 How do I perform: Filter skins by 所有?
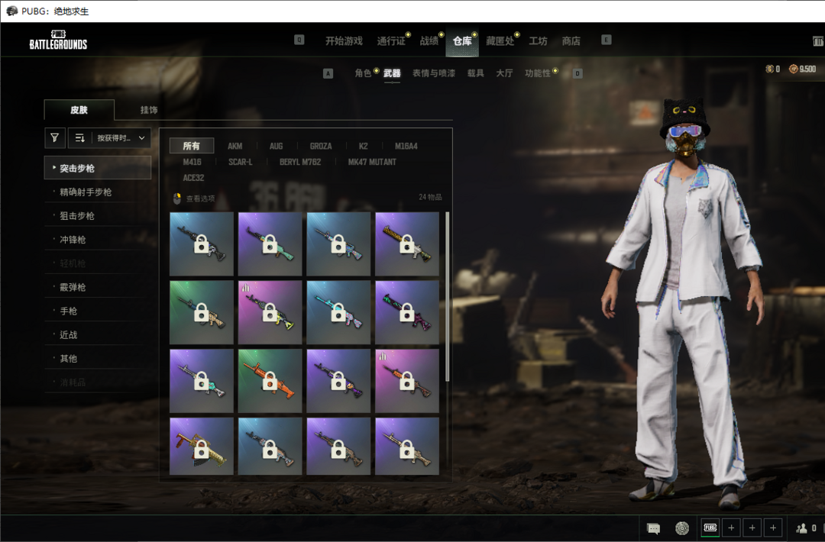coord(192,146)
